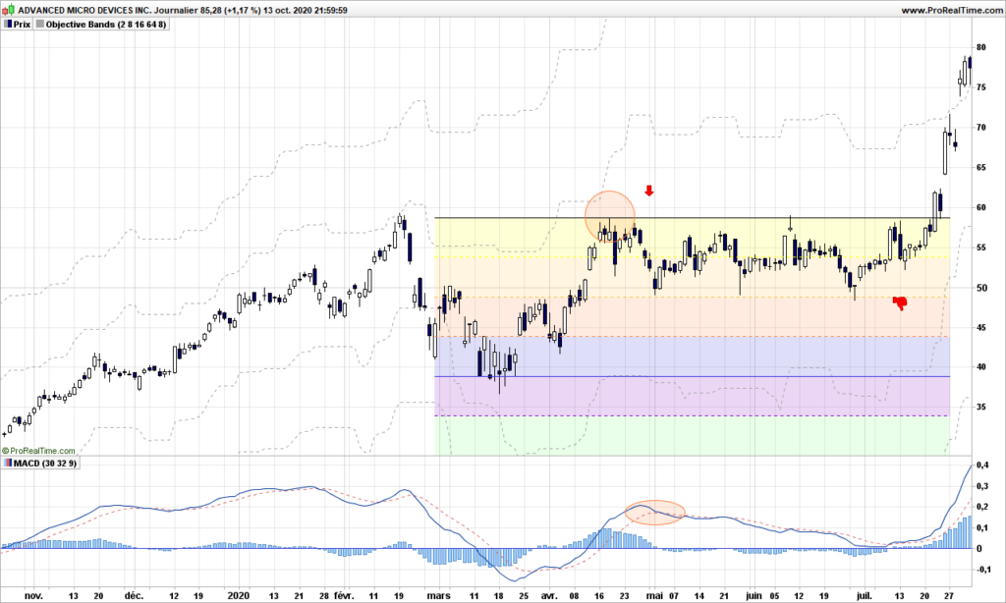Select the solid blue horizontal line

tap(693, 376)
